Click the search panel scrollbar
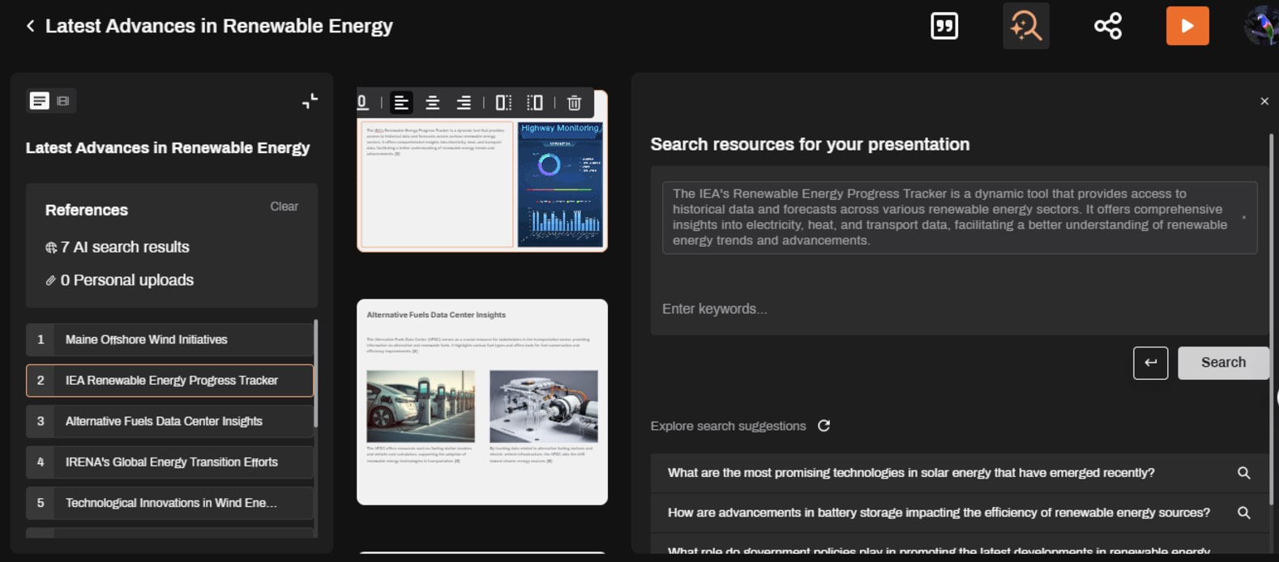Viewport: 1279px width, 562px height. click(x=1271, y=320)
